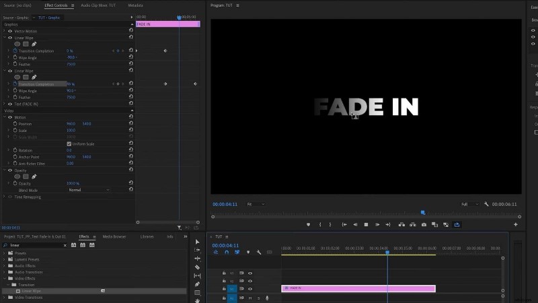The height and width of the screenshot is (303, 538).
Task: Toggle animation stopwatch for Rotation
Action: [15, 150]
